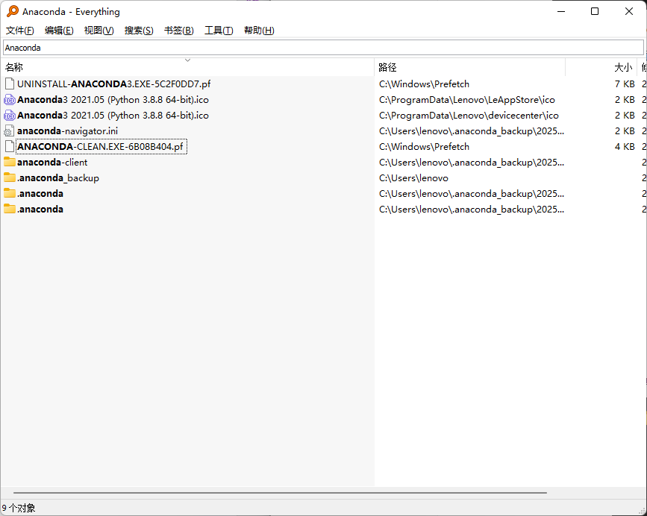Click the anaconda-navigator.ini settings file icon
This screenshot has width=647, height=516.
click(10, 131)
